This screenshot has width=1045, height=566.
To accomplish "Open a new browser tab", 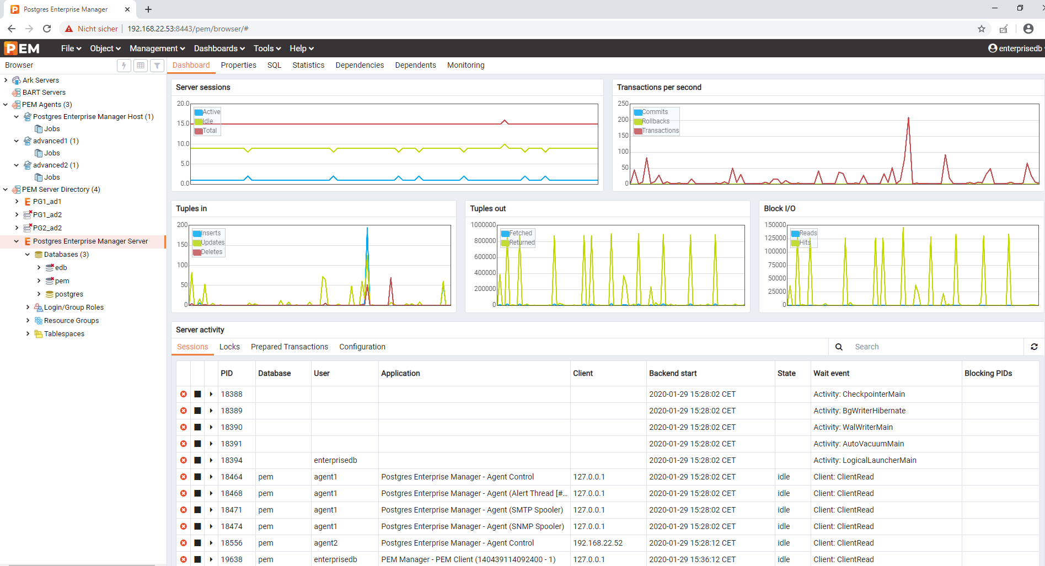I will tap(148, 9).
